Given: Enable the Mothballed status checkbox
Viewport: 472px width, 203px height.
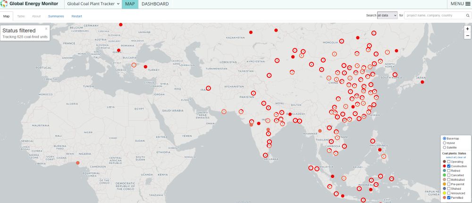Looking at the screenshot, I should (x=449, y=179).
